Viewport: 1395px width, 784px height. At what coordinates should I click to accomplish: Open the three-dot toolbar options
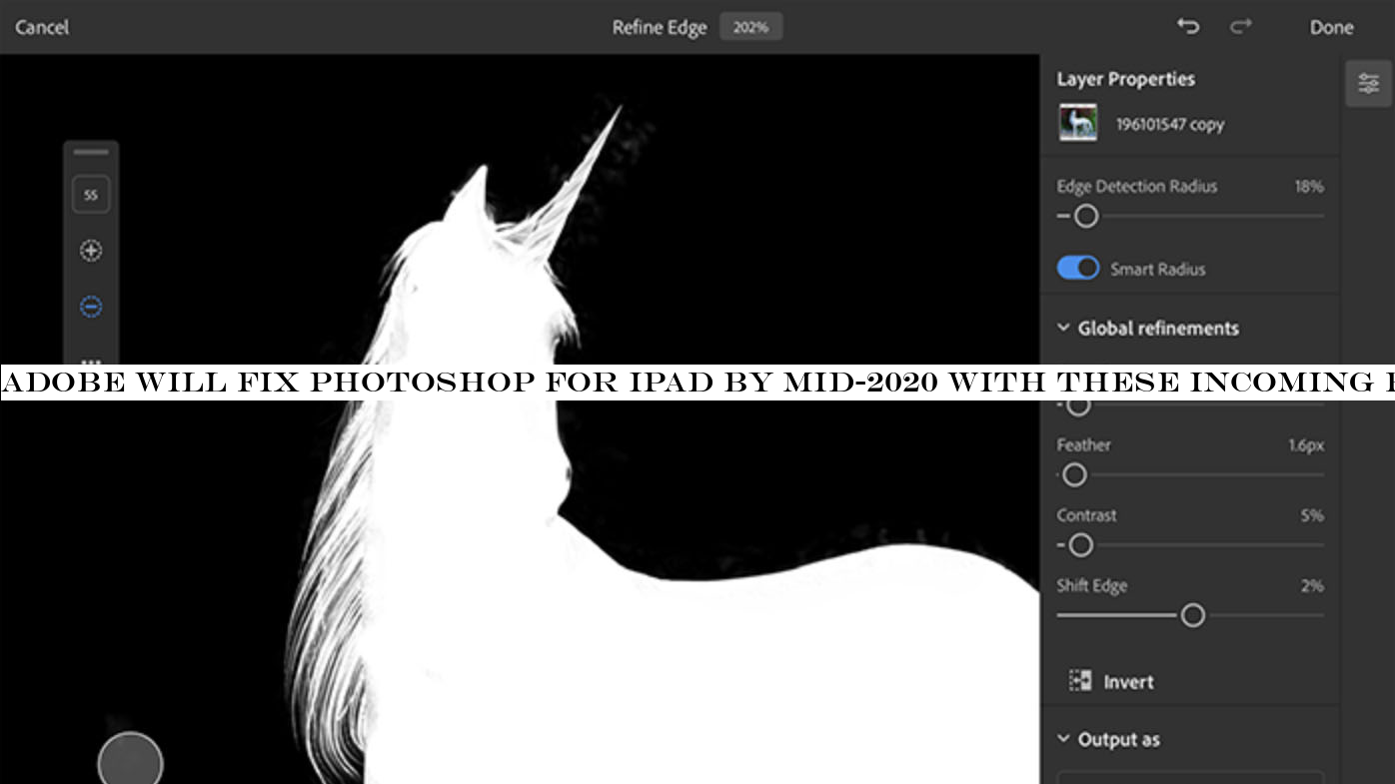pos(91,362)
